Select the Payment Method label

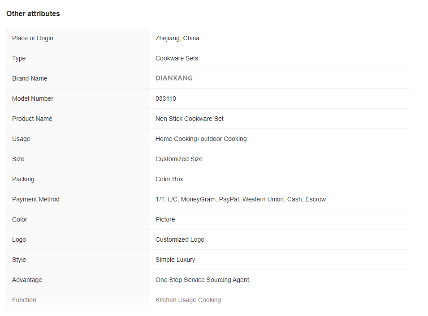coord(36,199)
